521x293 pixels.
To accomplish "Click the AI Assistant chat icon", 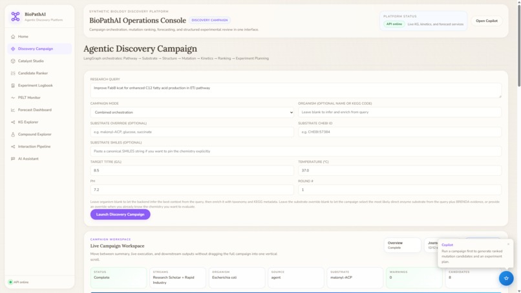I will tap(13, 159).
